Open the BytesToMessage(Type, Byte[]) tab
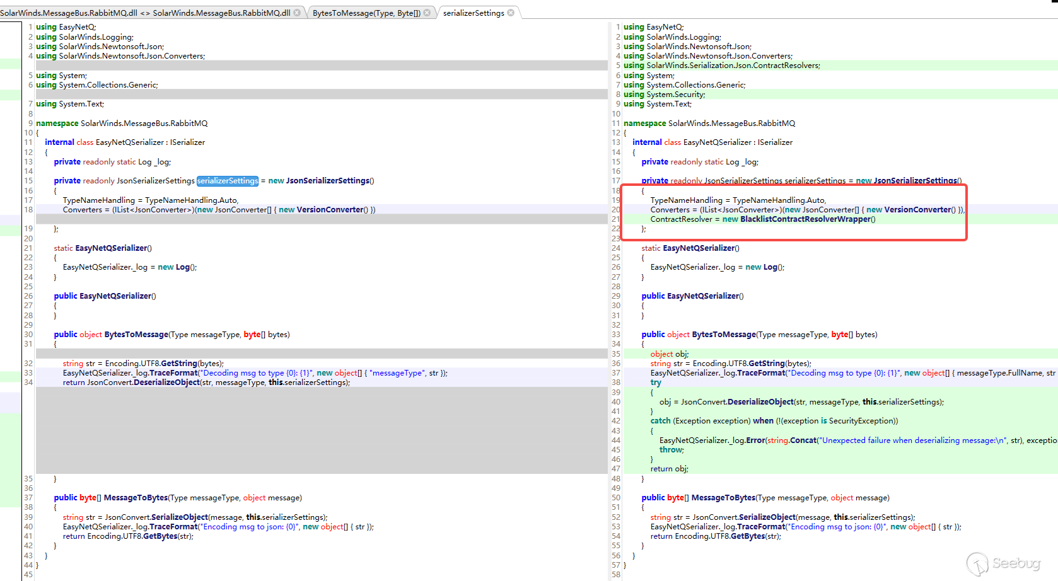Viewport: 1058px width, 581px height. tap(366, 13)
